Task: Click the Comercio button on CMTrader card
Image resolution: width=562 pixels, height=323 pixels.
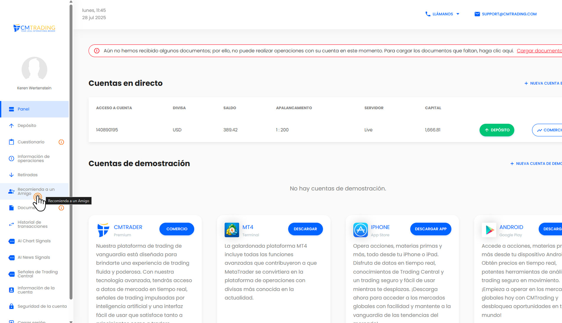Action: (x=177, y=229)
